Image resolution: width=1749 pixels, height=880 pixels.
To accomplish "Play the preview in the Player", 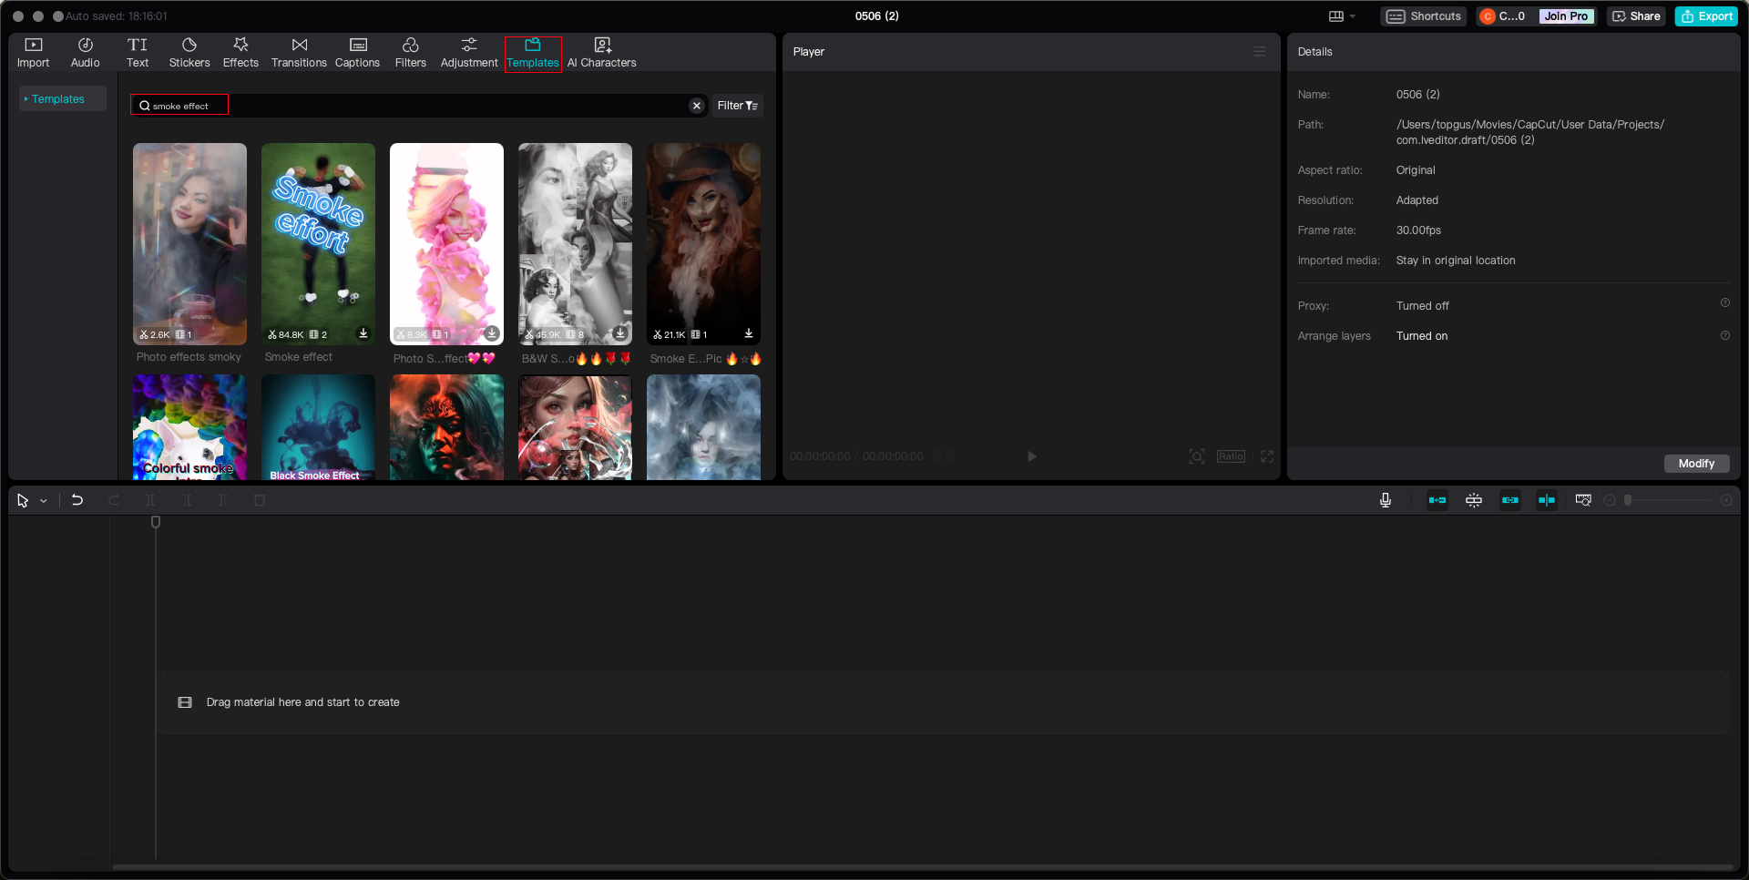I will click(1031, 456).
